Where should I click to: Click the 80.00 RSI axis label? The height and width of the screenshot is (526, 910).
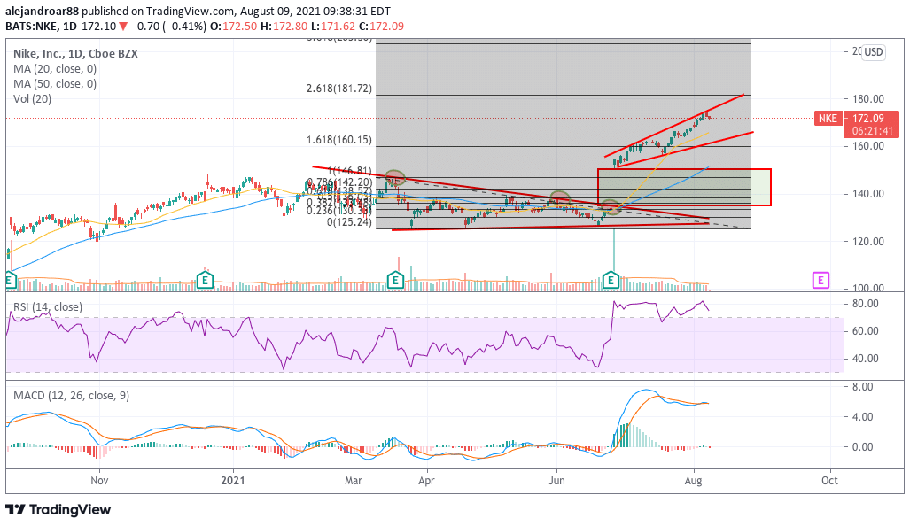865,304
